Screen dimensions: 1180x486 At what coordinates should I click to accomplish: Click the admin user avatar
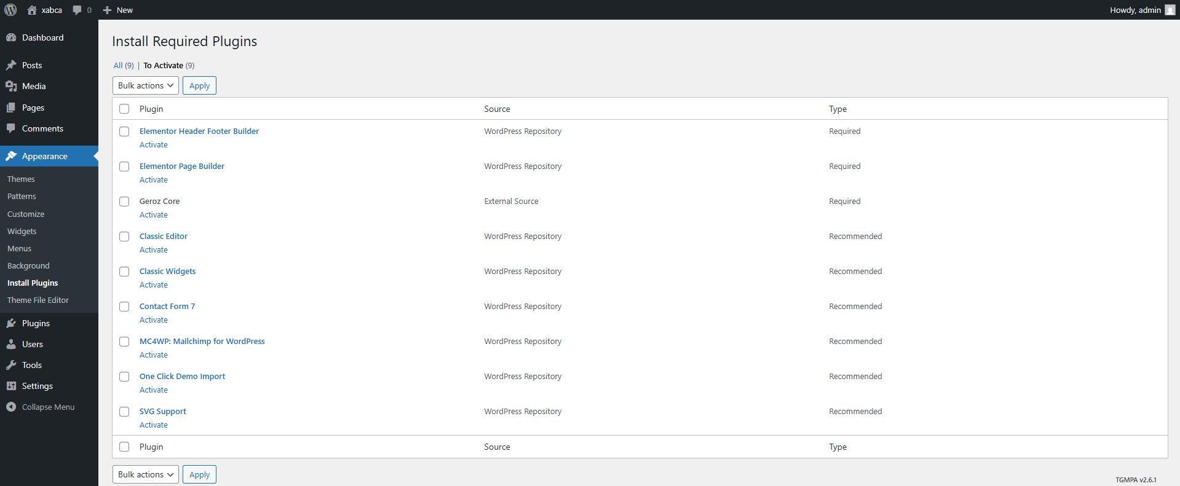tap(1170, 10)
